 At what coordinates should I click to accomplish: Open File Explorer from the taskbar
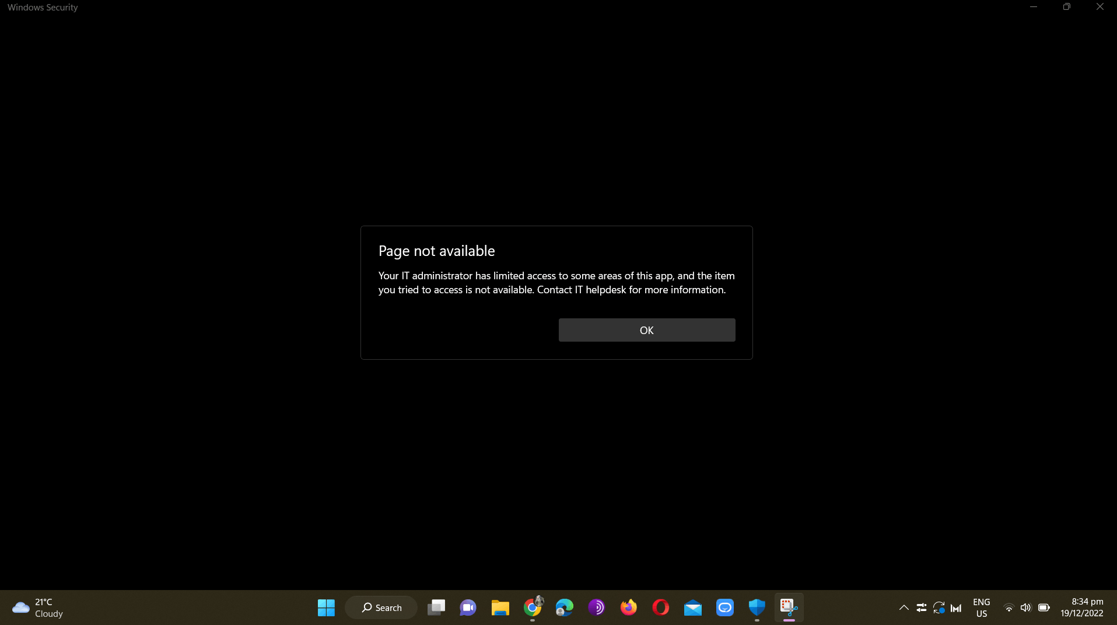pos(500,608)
